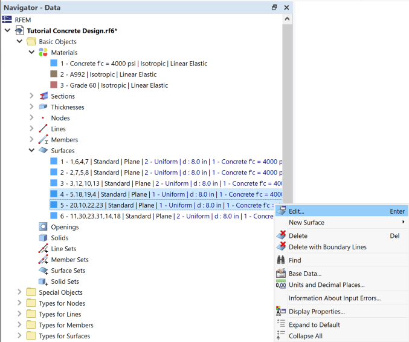Click the Solid Sets icon
Image resolution: width=409 pixels, height=342 pixels.
point(43,281)
